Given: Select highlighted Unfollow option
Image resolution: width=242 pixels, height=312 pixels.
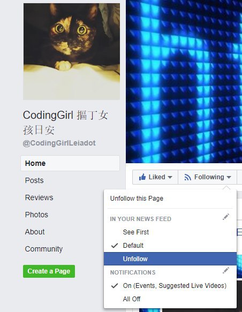Looking at the screenshot, I should tap(170, 258).
